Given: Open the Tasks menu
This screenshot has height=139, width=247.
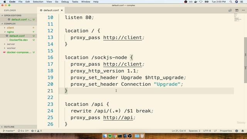Looking at the screenshot, I should pos(75,2).
